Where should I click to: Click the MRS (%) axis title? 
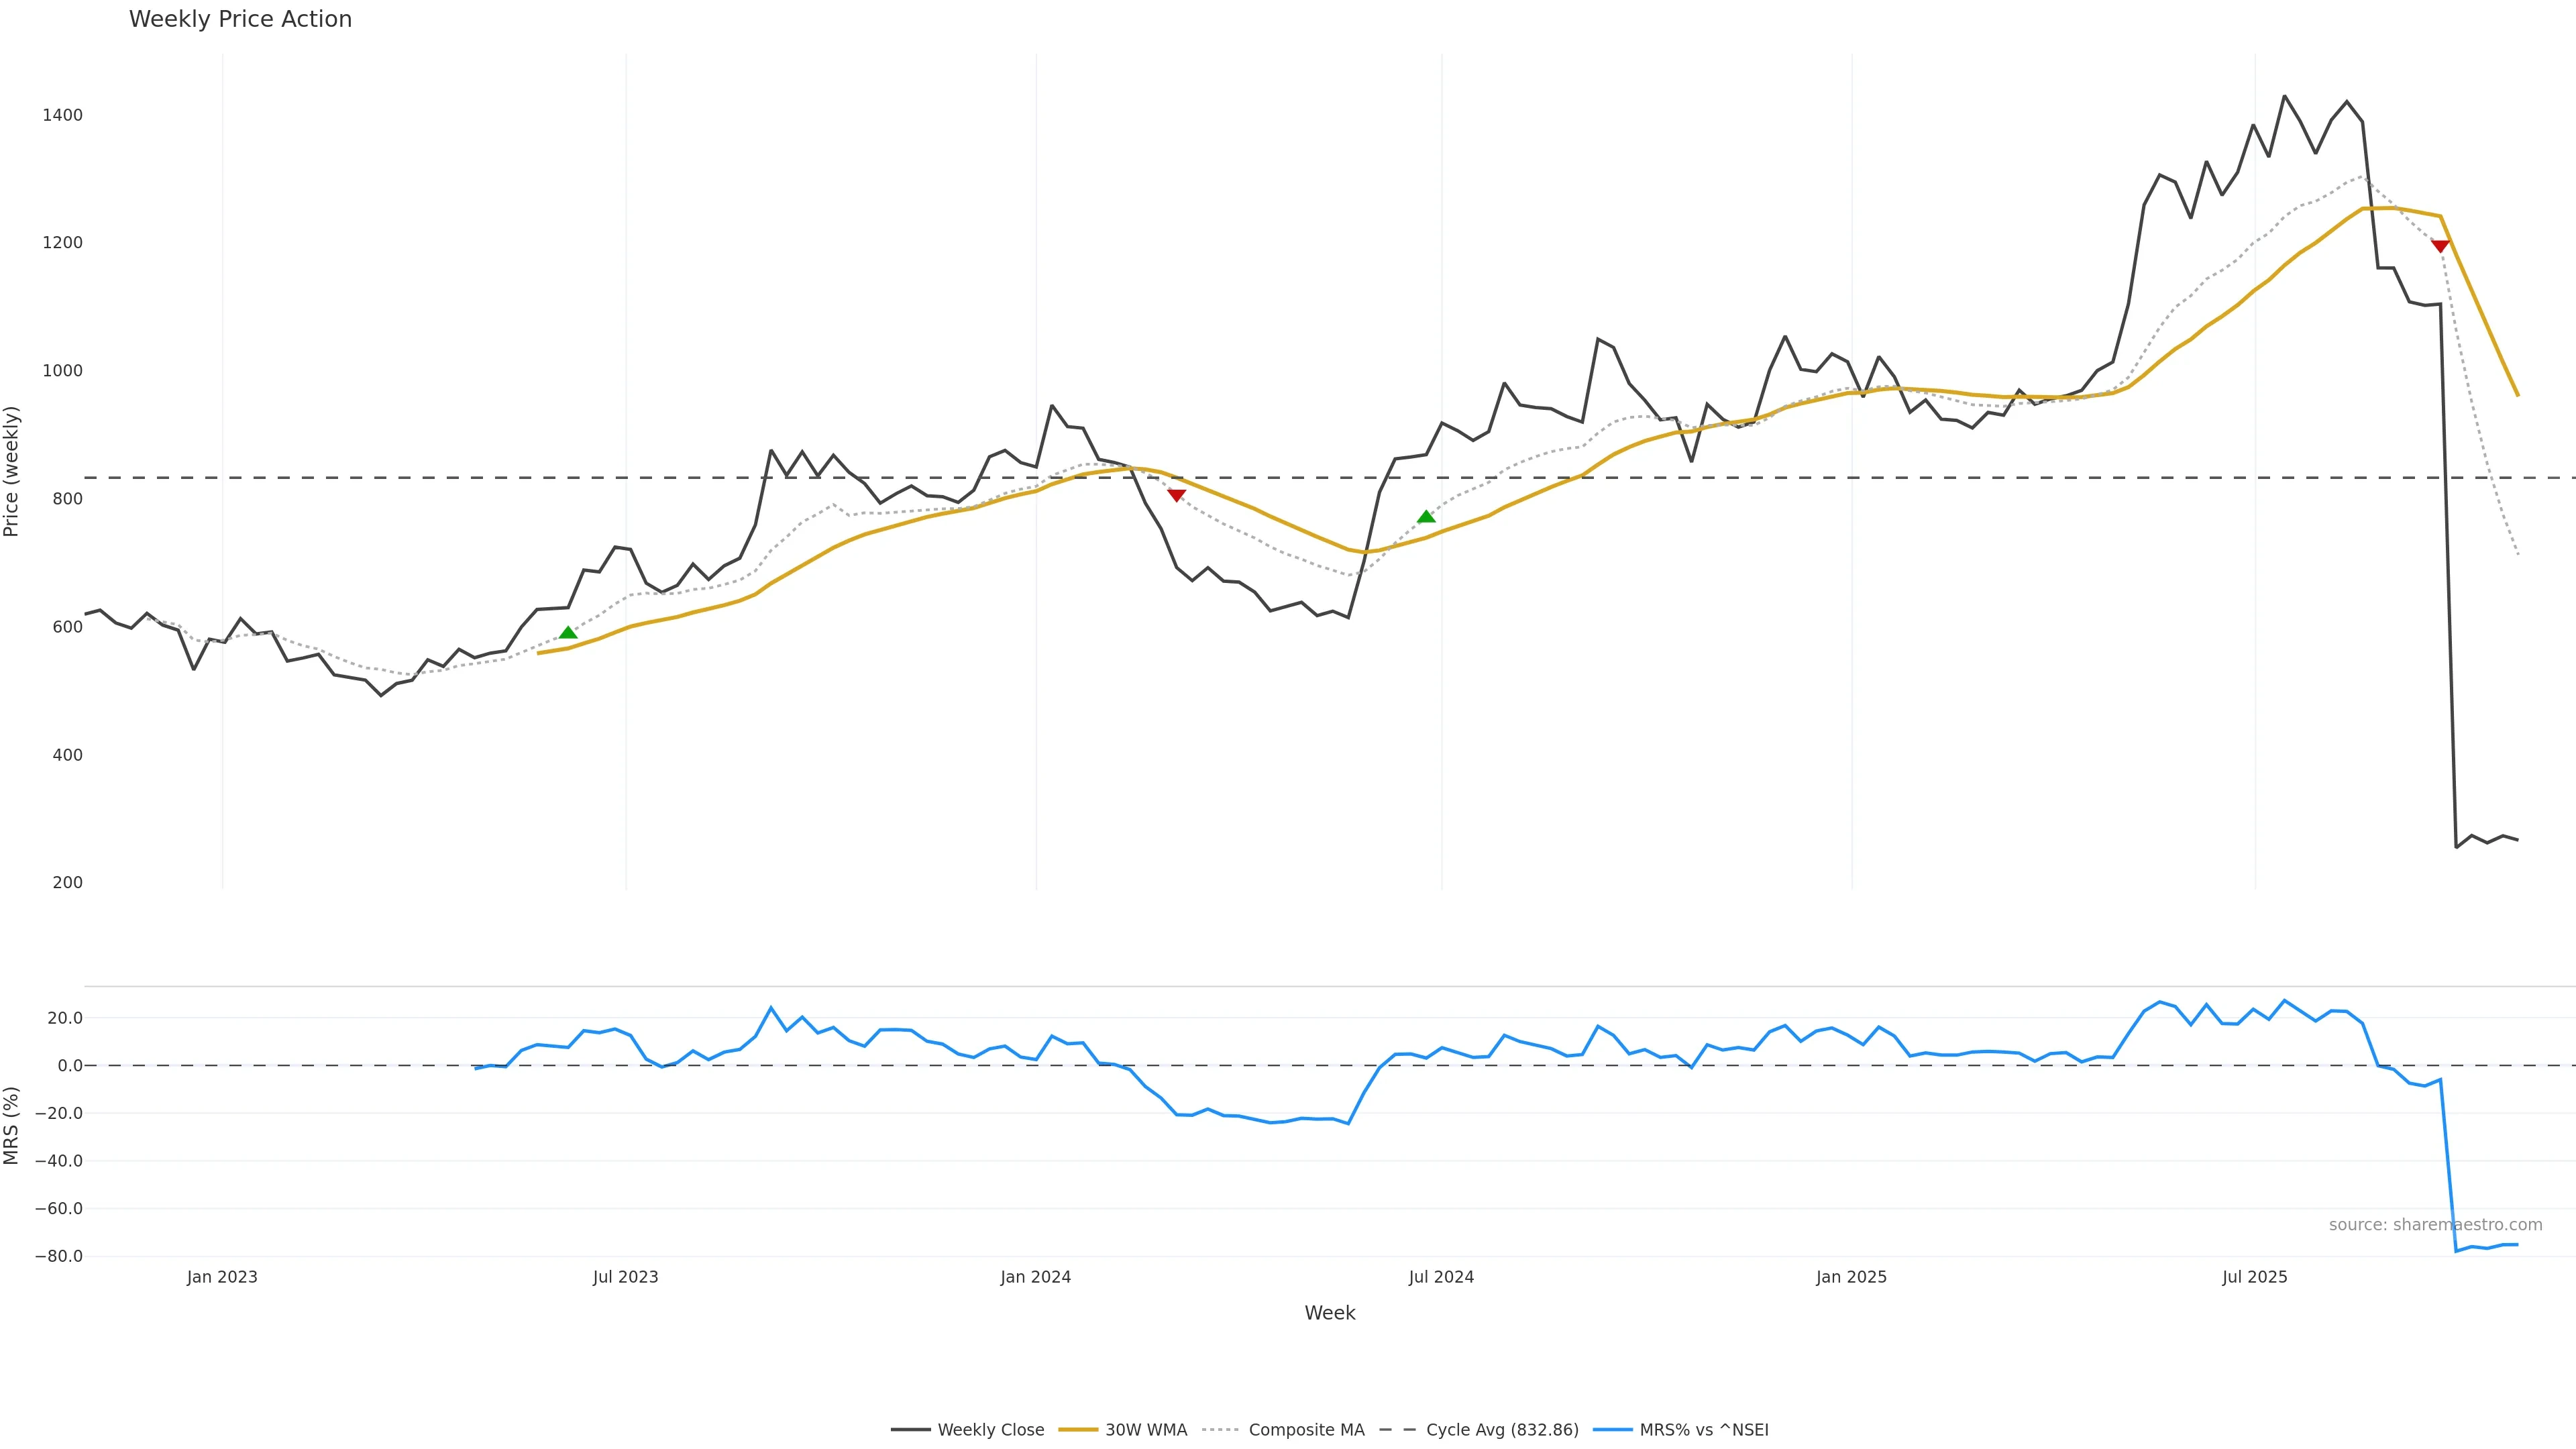(x=12, y=1125)
